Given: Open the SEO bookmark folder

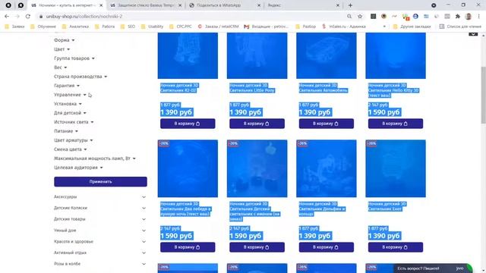Looking at the screenshot, I should [128, 27].
